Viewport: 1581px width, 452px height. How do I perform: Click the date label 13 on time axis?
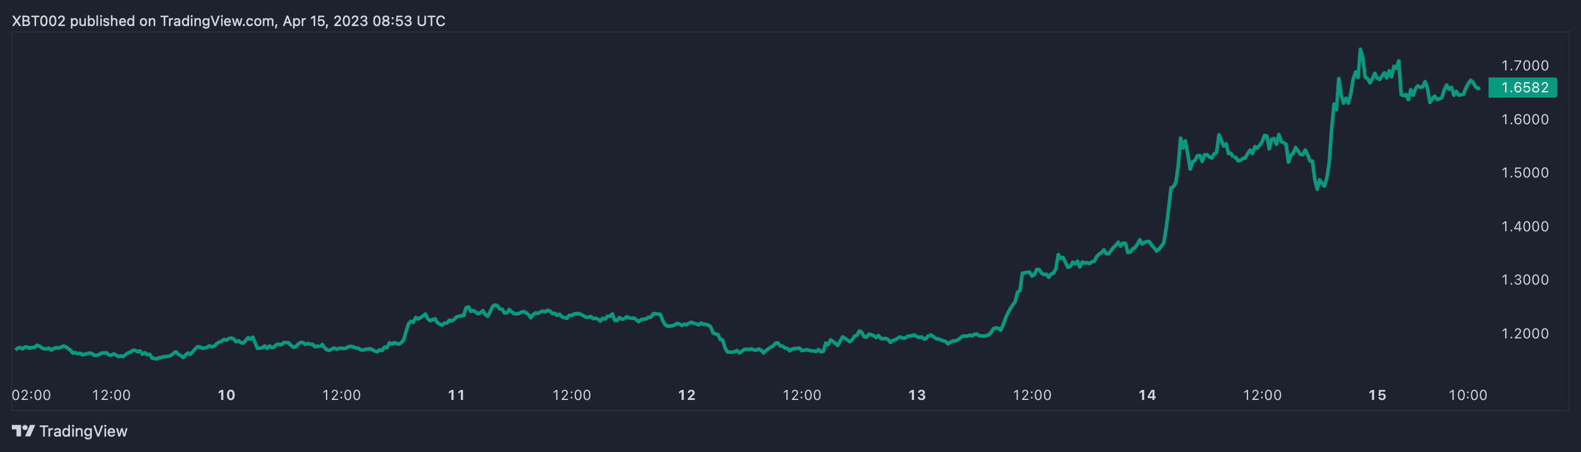coord(917,395)
